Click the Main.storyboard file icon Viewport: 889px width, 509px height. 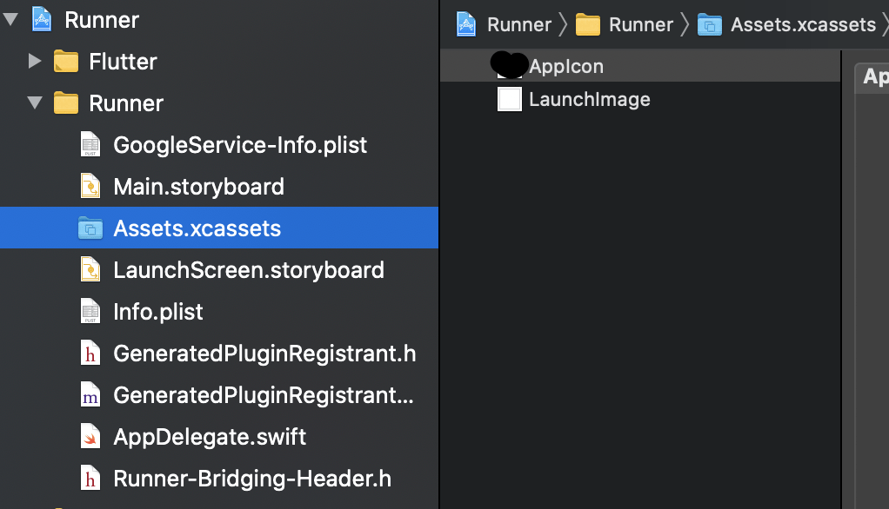point(90,187)
